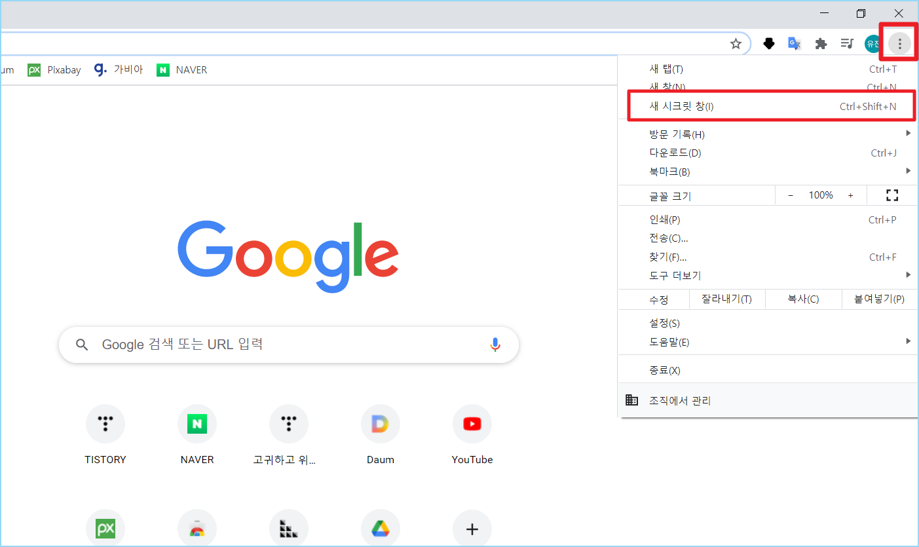919x547 pixels.
Task: Click the black download-arrow extension icon
Action: [769, 44]
